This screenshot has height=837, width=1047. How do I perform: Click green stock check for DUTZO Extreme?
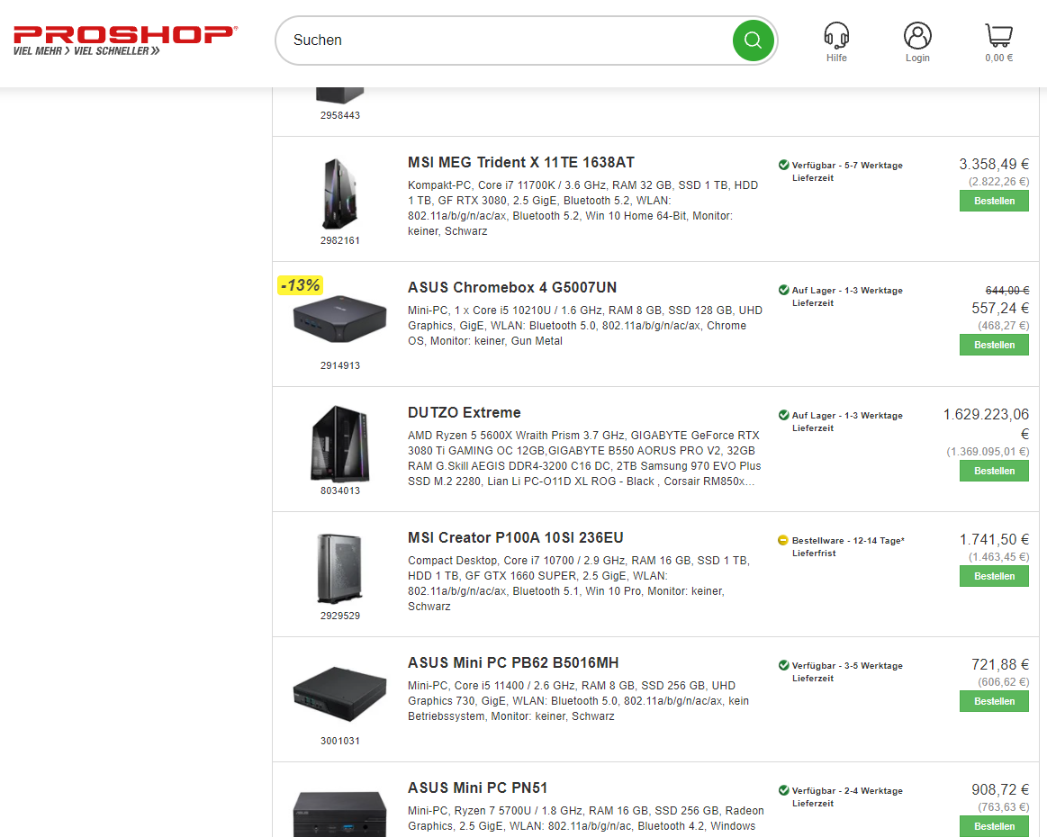[x=784, y=415]
